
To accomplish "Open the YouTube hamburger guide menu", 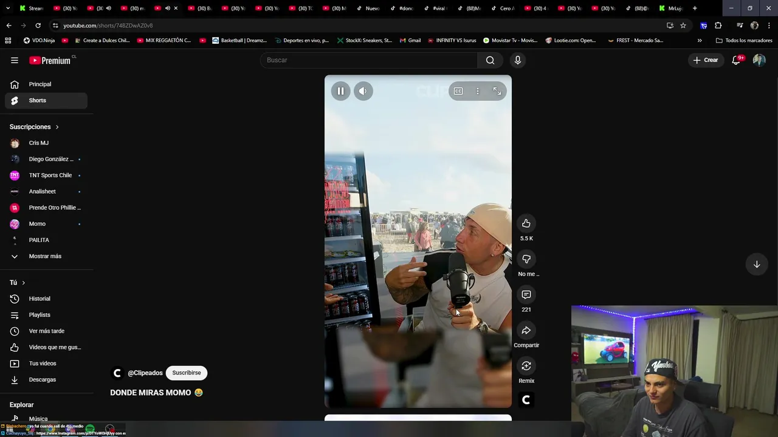I will click(x=15, y=60).
